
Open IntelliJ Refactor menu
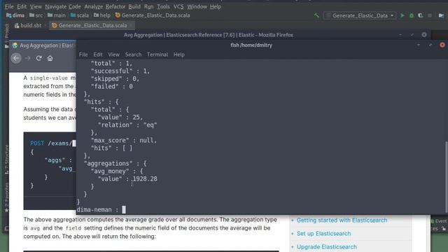pos(115,6)
